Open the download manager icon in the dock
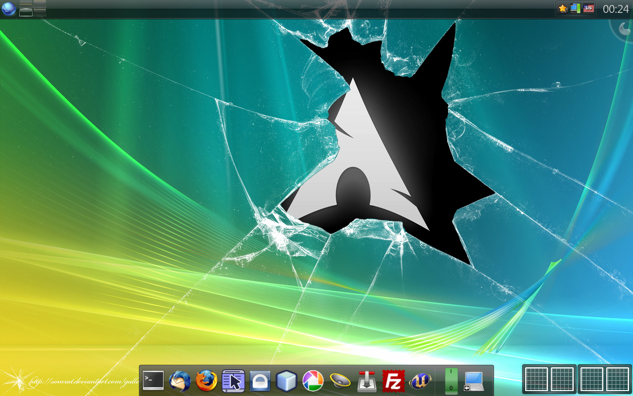633x396 pixels. (x=367, y=381)
